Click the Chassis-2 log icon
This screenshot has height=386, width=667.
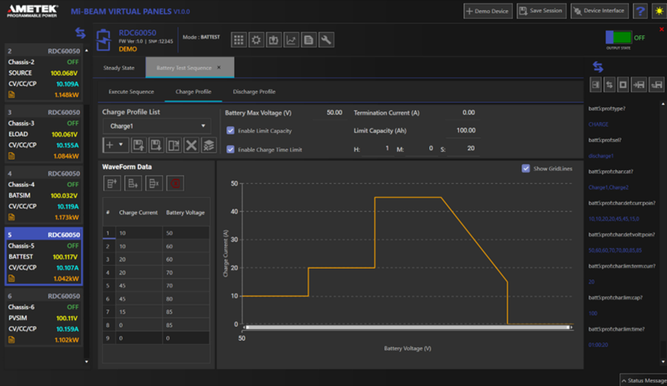pos(12,94)
